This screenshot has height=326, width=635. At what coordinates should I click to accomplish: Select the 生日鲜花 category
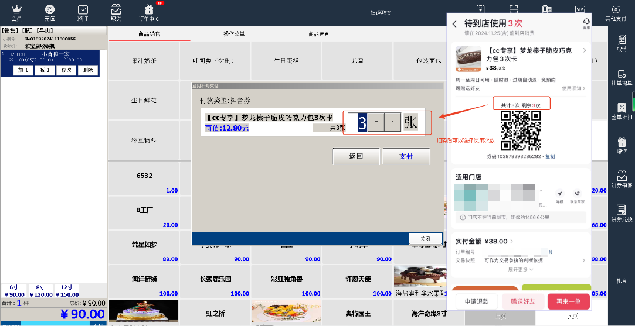click(x=144, y=100)
